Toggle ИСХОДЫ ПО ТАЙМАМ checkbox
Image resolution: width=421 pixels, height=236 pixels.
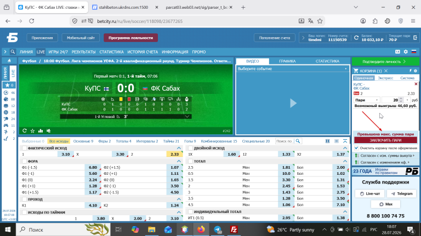tap(25, 212)
